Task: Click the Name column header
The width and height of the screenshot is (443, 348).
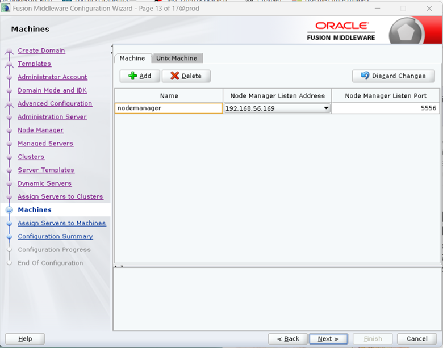Action: [169, 96]
